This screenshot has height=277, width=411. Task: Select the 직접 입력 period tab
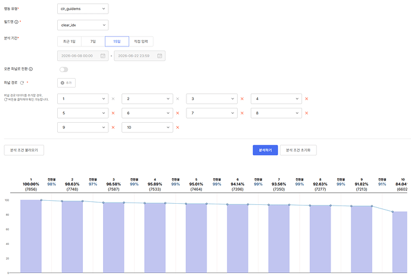point(141,42)
